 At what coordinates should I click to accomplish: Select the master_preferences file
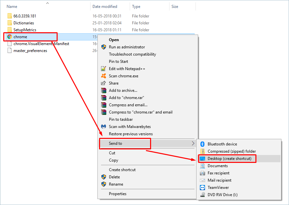[x=30, y=51]
